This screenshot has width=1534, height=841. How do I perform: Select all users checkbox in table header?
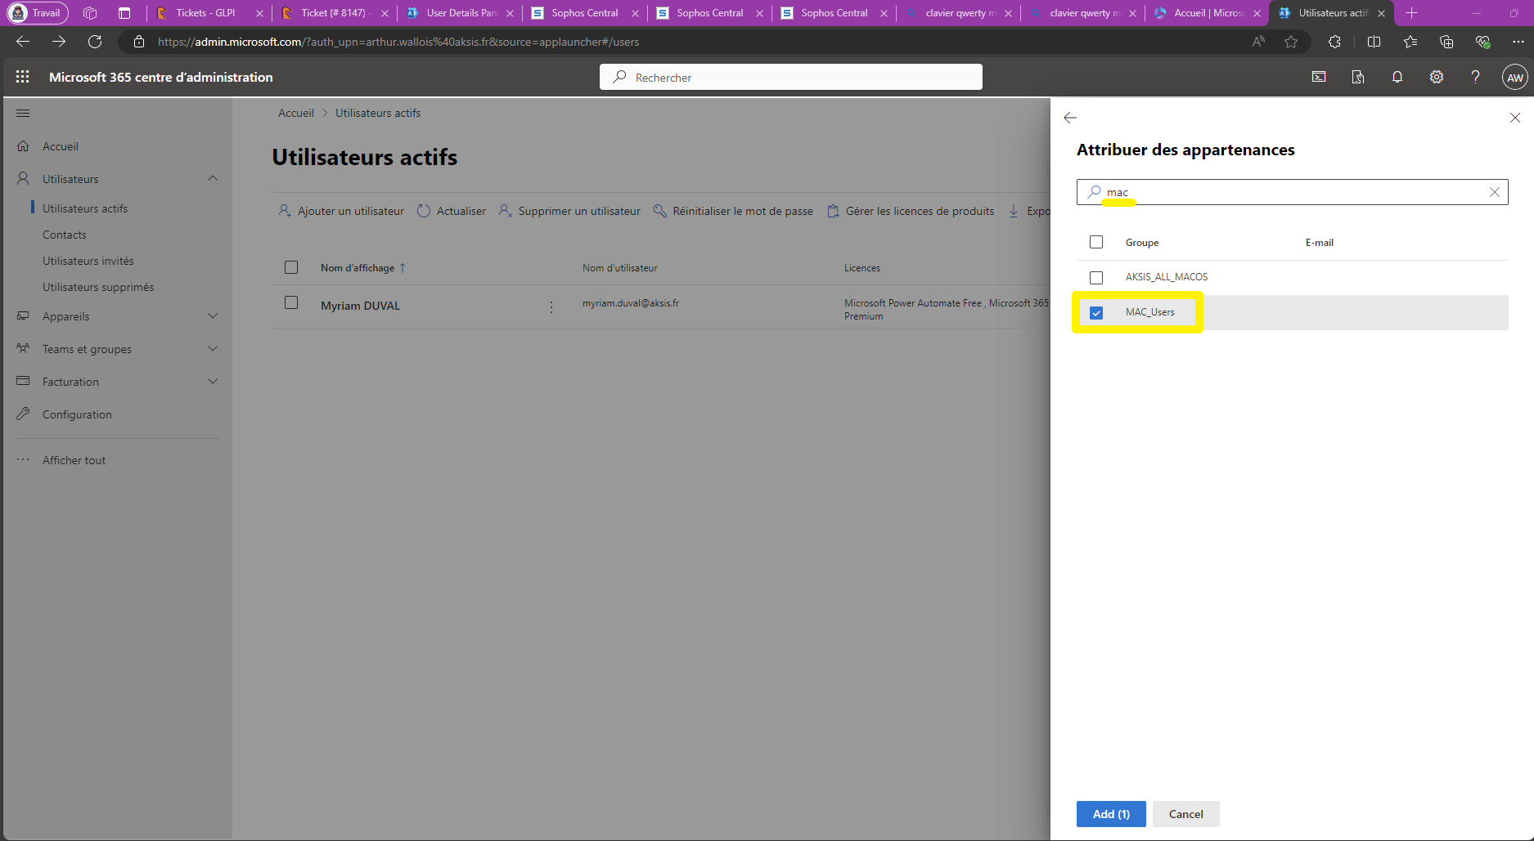coord(291,267)
